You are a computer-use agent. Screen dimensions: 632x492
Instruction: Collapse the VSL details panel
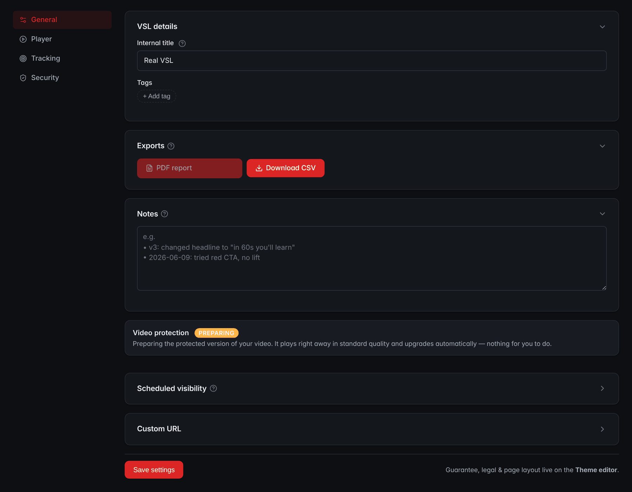(602, 27)
